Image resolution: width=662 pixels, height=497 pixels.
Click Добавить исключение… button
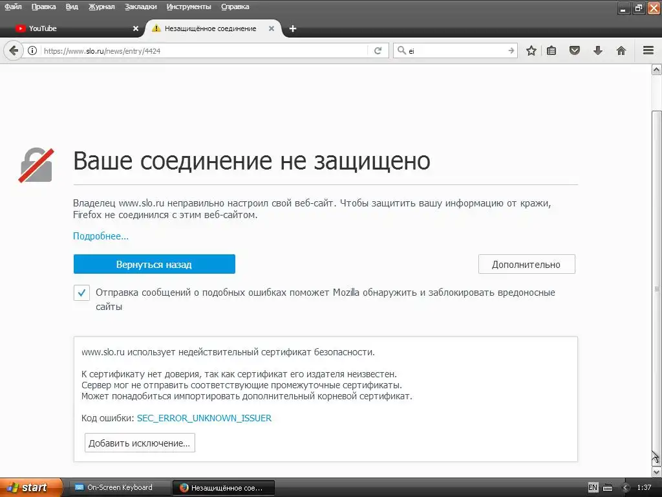coord(140,443)
